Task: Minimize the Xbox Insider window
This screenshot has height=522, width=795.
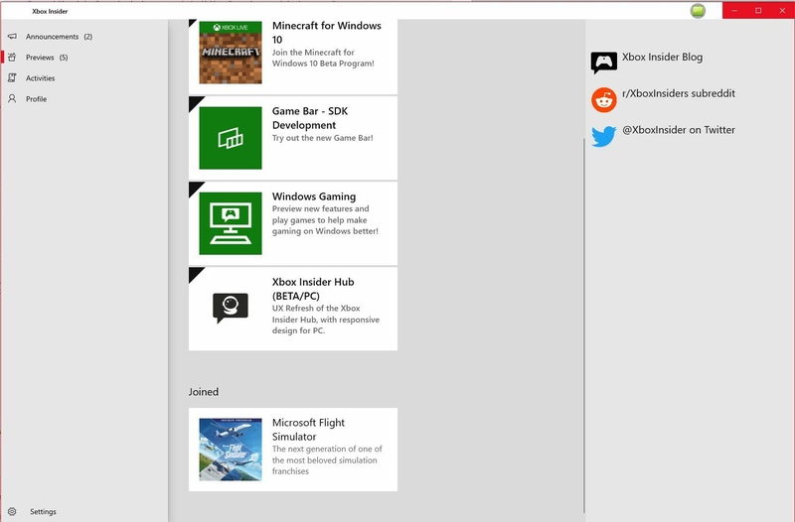Action: tap(734, 10)
